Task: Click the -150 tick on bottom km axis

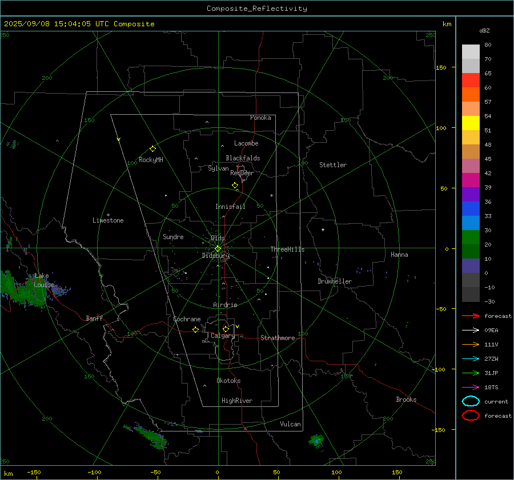Action: [x=34, y=472]
